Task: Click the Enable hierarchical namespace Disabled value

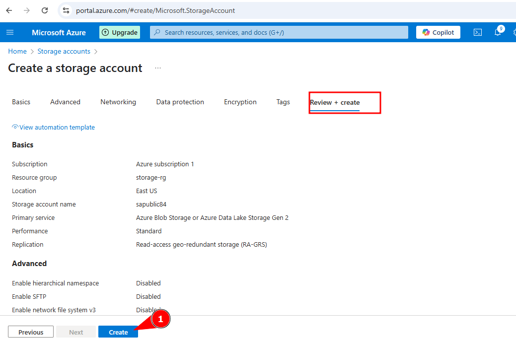Action: pyautogui.click(x=148, y=283)
